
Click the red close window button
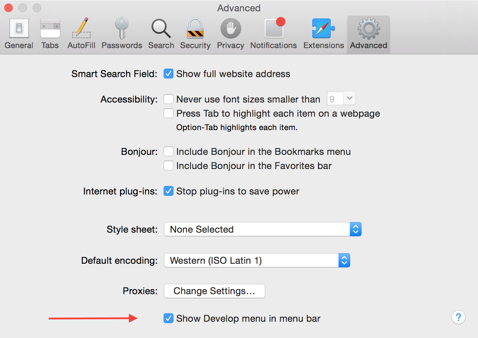tap(8, 7)
